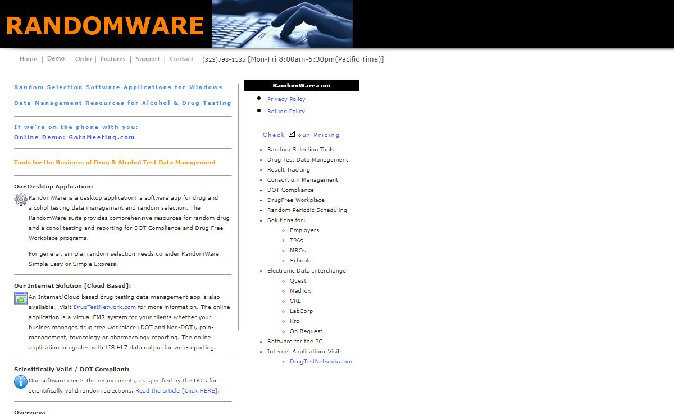Viewport: 674px width, 415px height.
Task: Click the gear icon beside Desktop Application text
Action: [21, 199]
